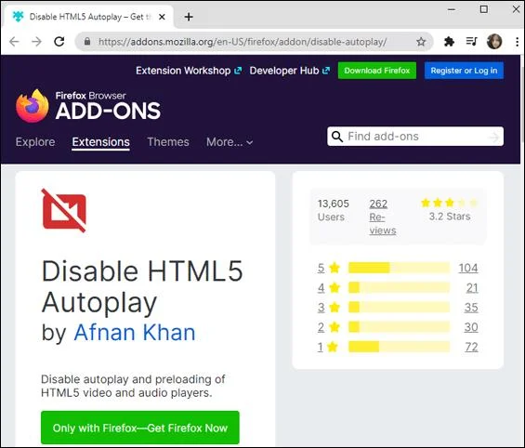This screenshot has width=525, height=448.
Task: Open the media control playlist icon
Action: (x=471, y=42)
